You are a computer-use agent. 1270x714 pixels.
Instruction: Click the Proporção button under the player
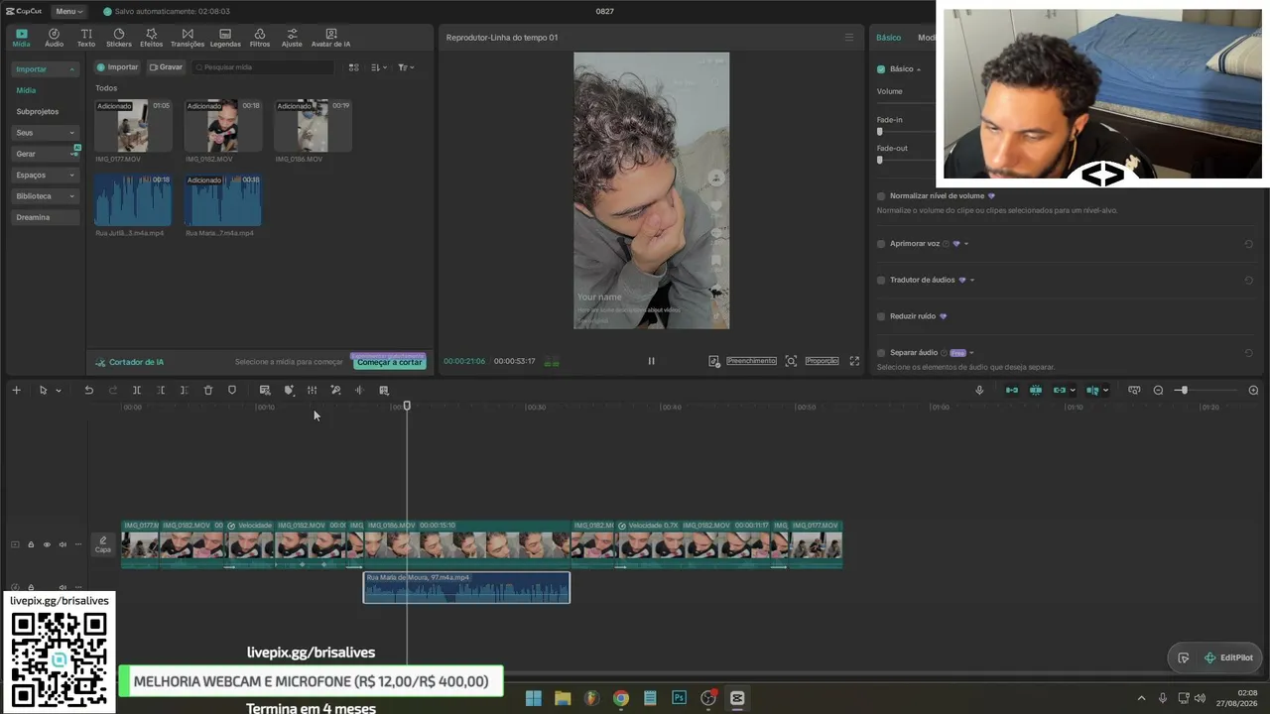click(822, 361)
